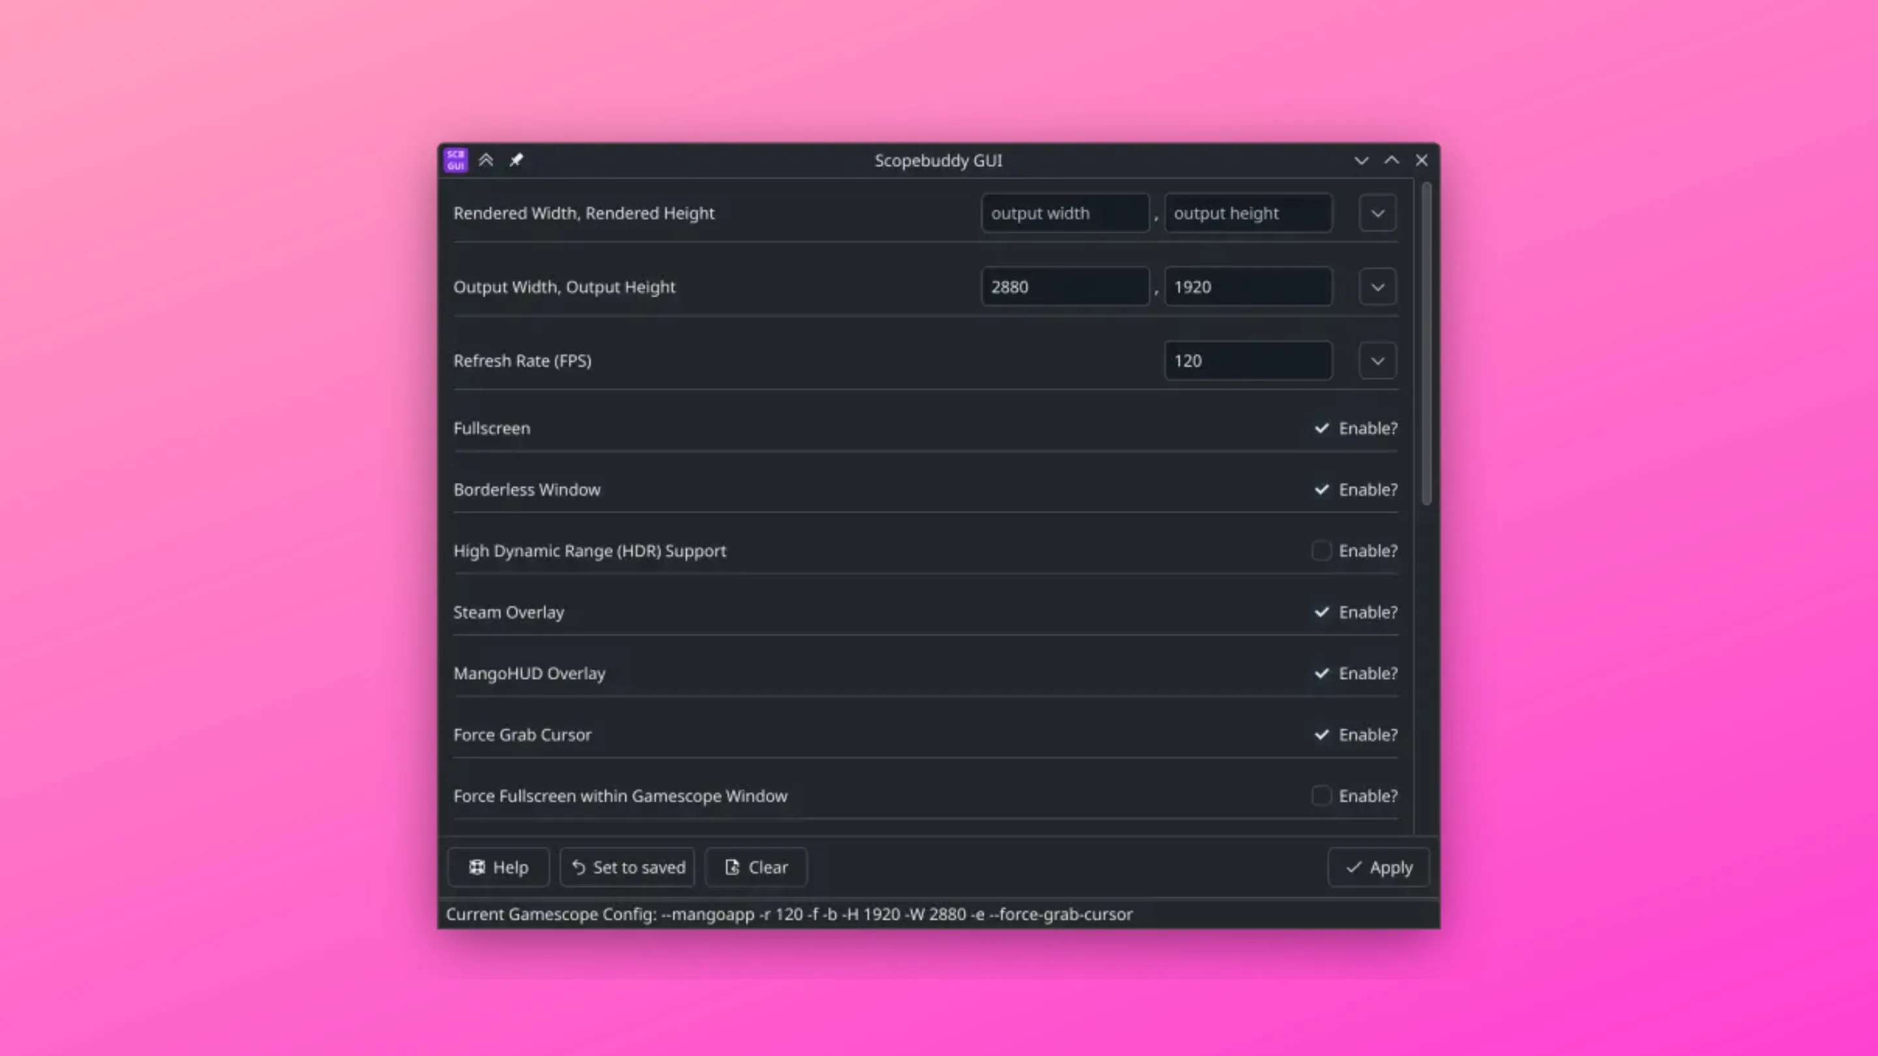
Task: Open the Rendered Width/Height preset dropdown
Action: (x=1378, y=214)
